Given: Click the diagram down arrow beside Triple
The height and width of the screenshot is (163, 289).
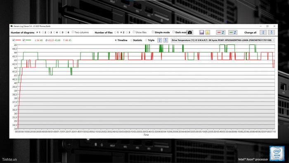Looking at the screenshot, I should tap(166, 40).
